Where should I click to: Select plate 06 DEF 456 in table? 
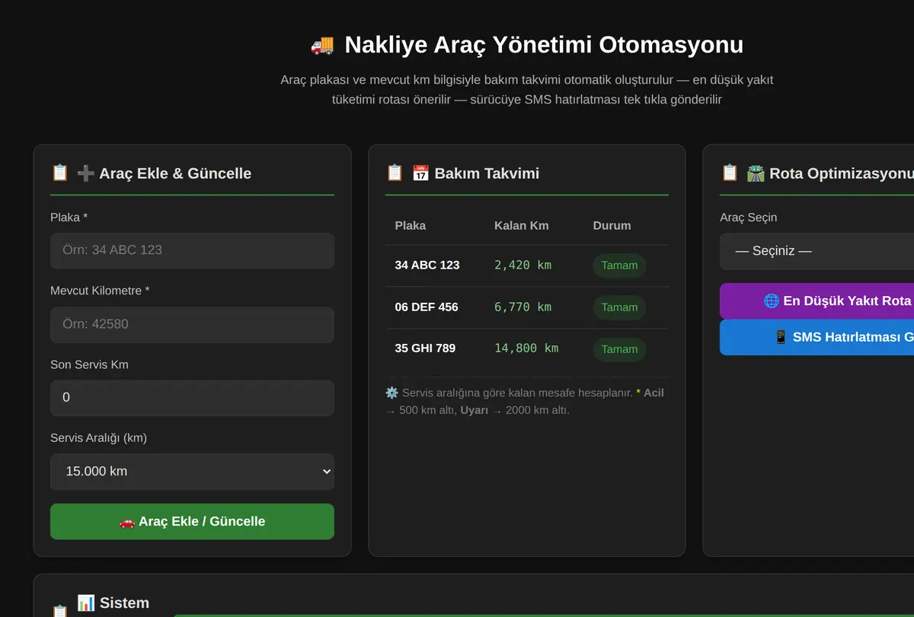point(427,307)
